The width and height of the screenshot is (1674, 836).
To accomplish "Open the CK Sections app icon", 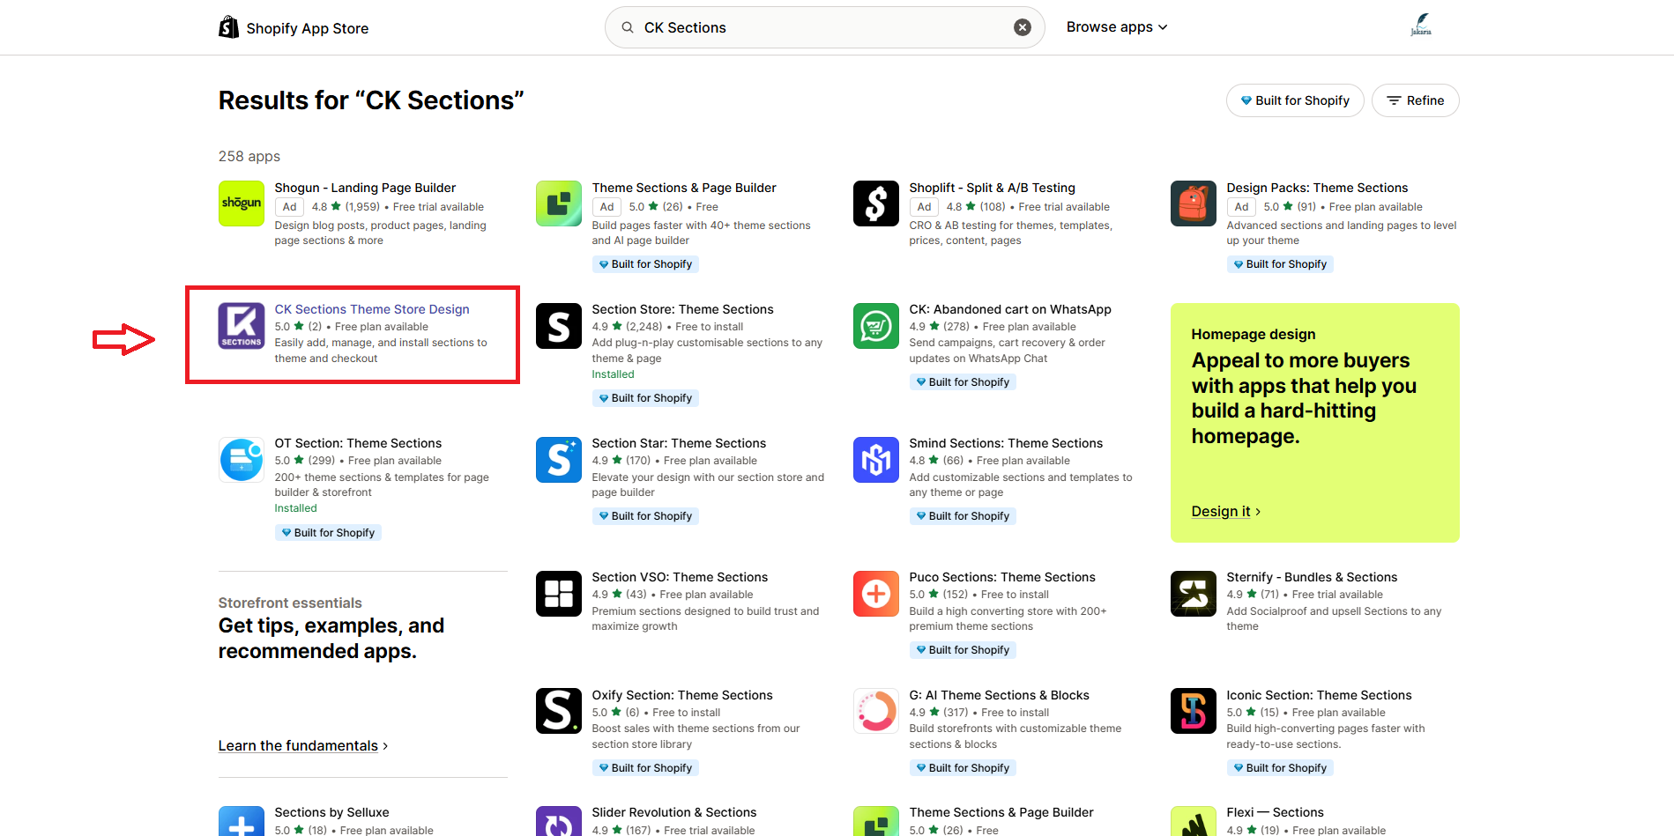I will click(x=241, y=326).
